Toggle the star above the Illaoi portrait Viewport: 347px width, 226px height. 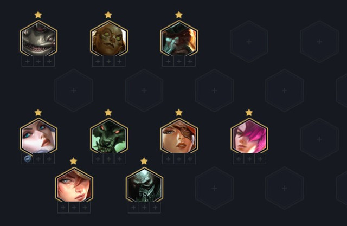click(x=108, y=15)
